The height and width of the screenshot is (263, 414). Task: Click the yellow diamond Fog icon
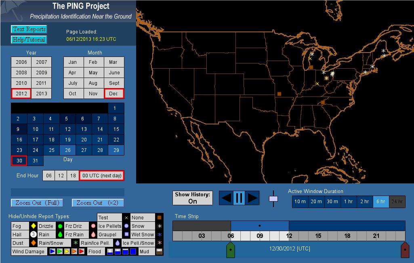pyautogui.click(x=34, y=226)
